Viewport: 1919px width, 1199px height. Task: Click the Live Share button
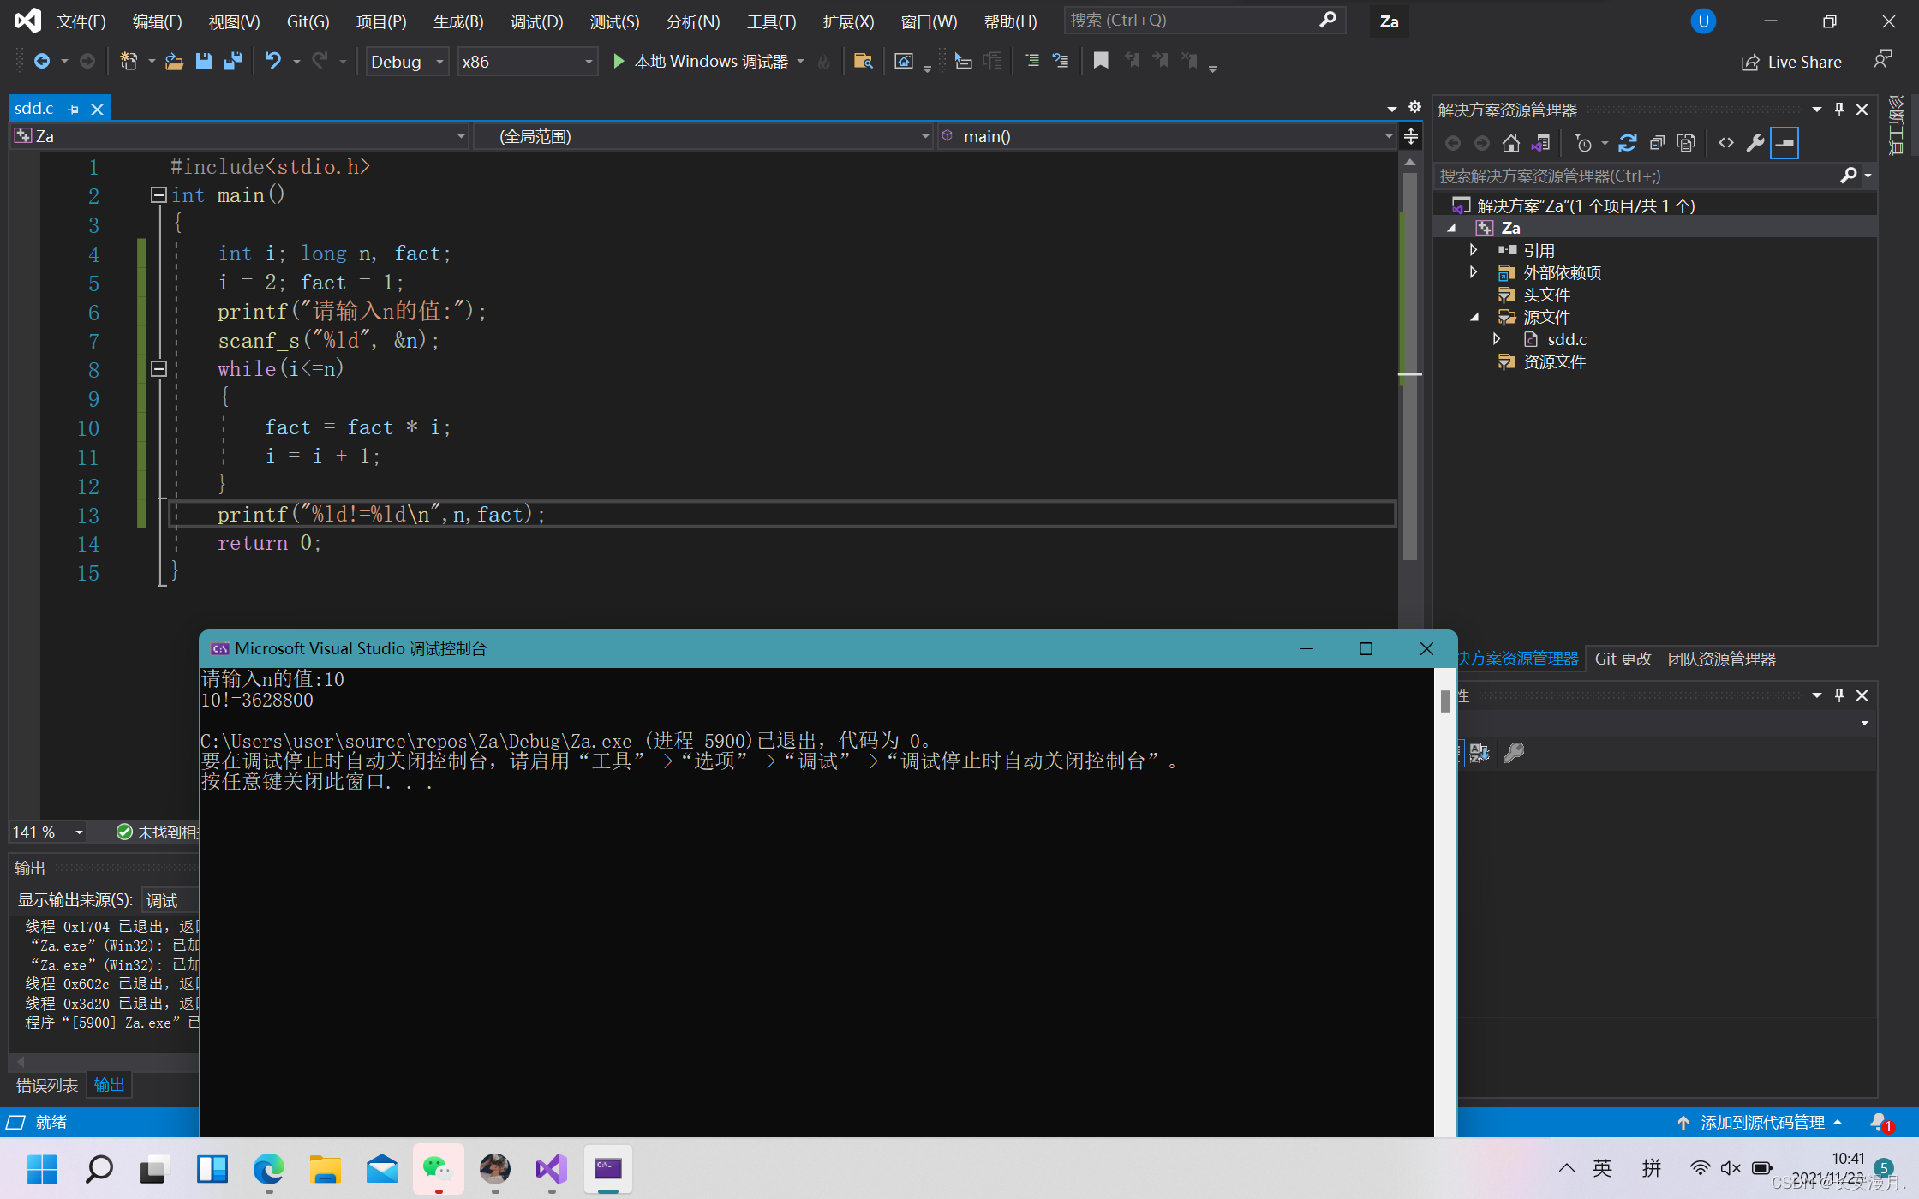point(1791,62)
